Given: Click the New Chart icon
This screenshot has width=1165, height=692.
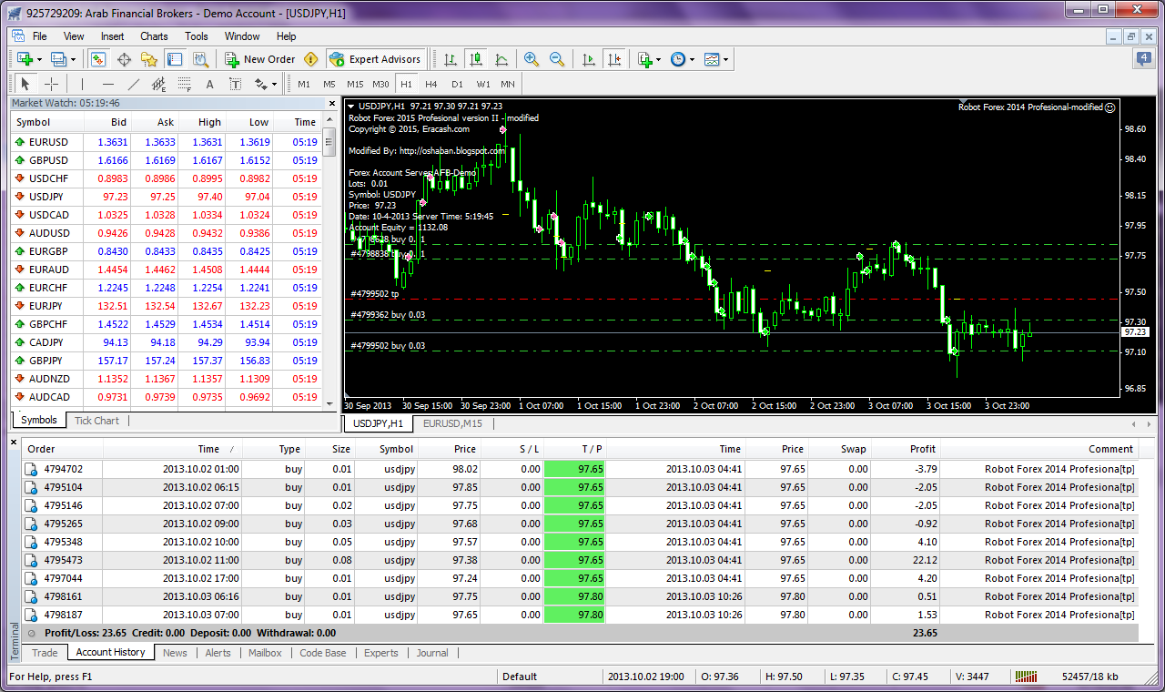Looking at the screenshot, I should 25,59.
